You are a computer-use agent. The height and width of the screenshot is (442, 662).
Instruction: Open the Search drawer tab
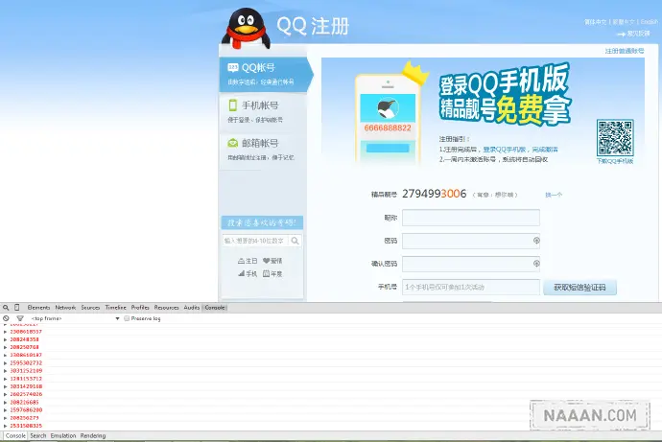click(x=38, y=435)
